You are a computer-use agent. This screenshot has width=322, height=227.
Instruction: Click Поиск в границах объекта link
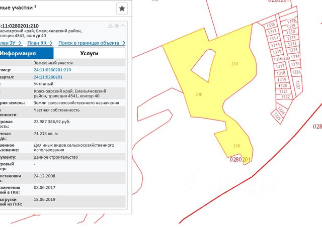click(92, 43)
